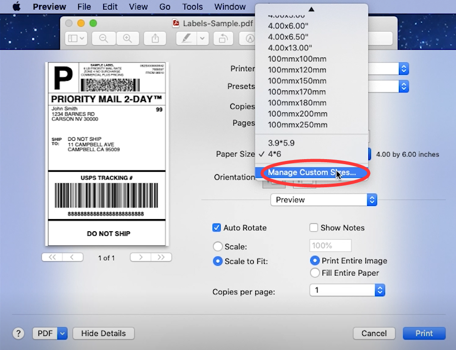Click the Hide Details button

coord(104,334)
